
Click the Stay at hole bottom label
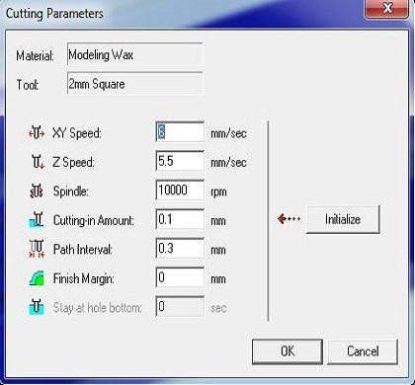pos(97,308)
